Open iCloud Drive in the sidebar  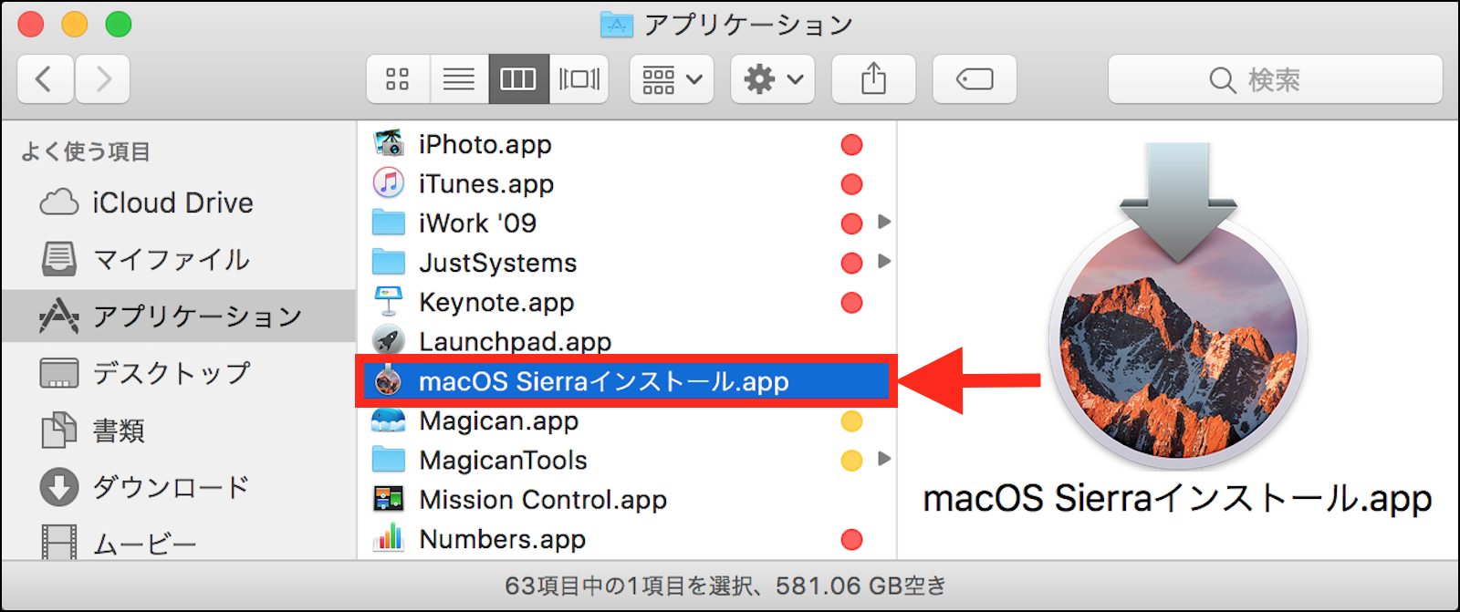click(179, 202)
